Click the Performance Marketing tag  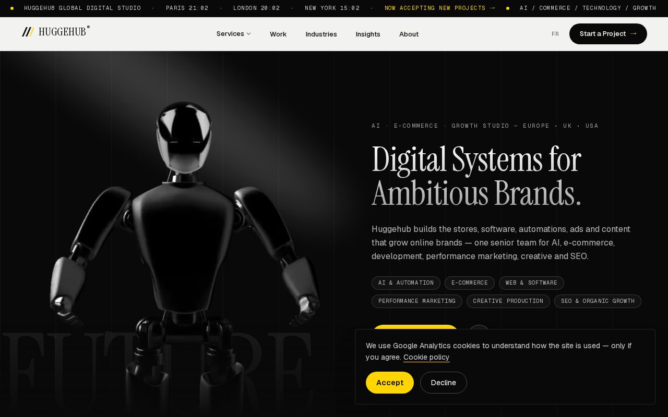coord(417,301)
